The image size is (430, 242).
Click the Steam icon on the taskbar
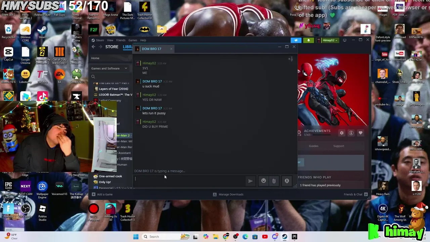coord(285,237)
